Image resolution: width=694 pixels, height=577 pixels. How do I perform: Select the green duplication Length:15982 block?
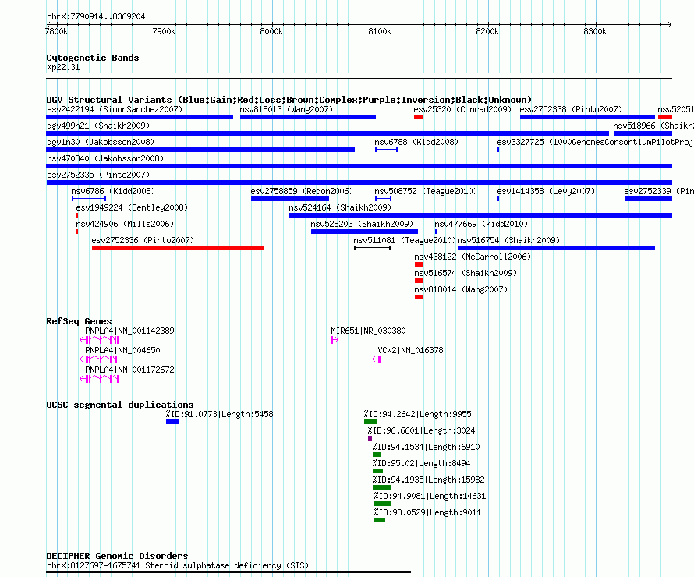coord(382,487)
